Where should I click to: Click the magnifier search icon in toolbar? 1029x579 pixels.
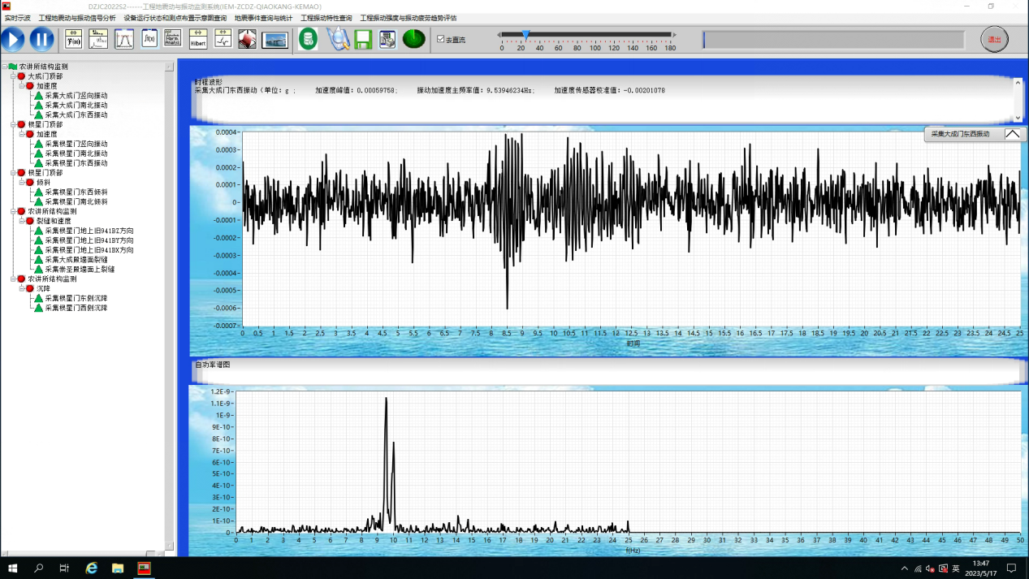(338, 39)
